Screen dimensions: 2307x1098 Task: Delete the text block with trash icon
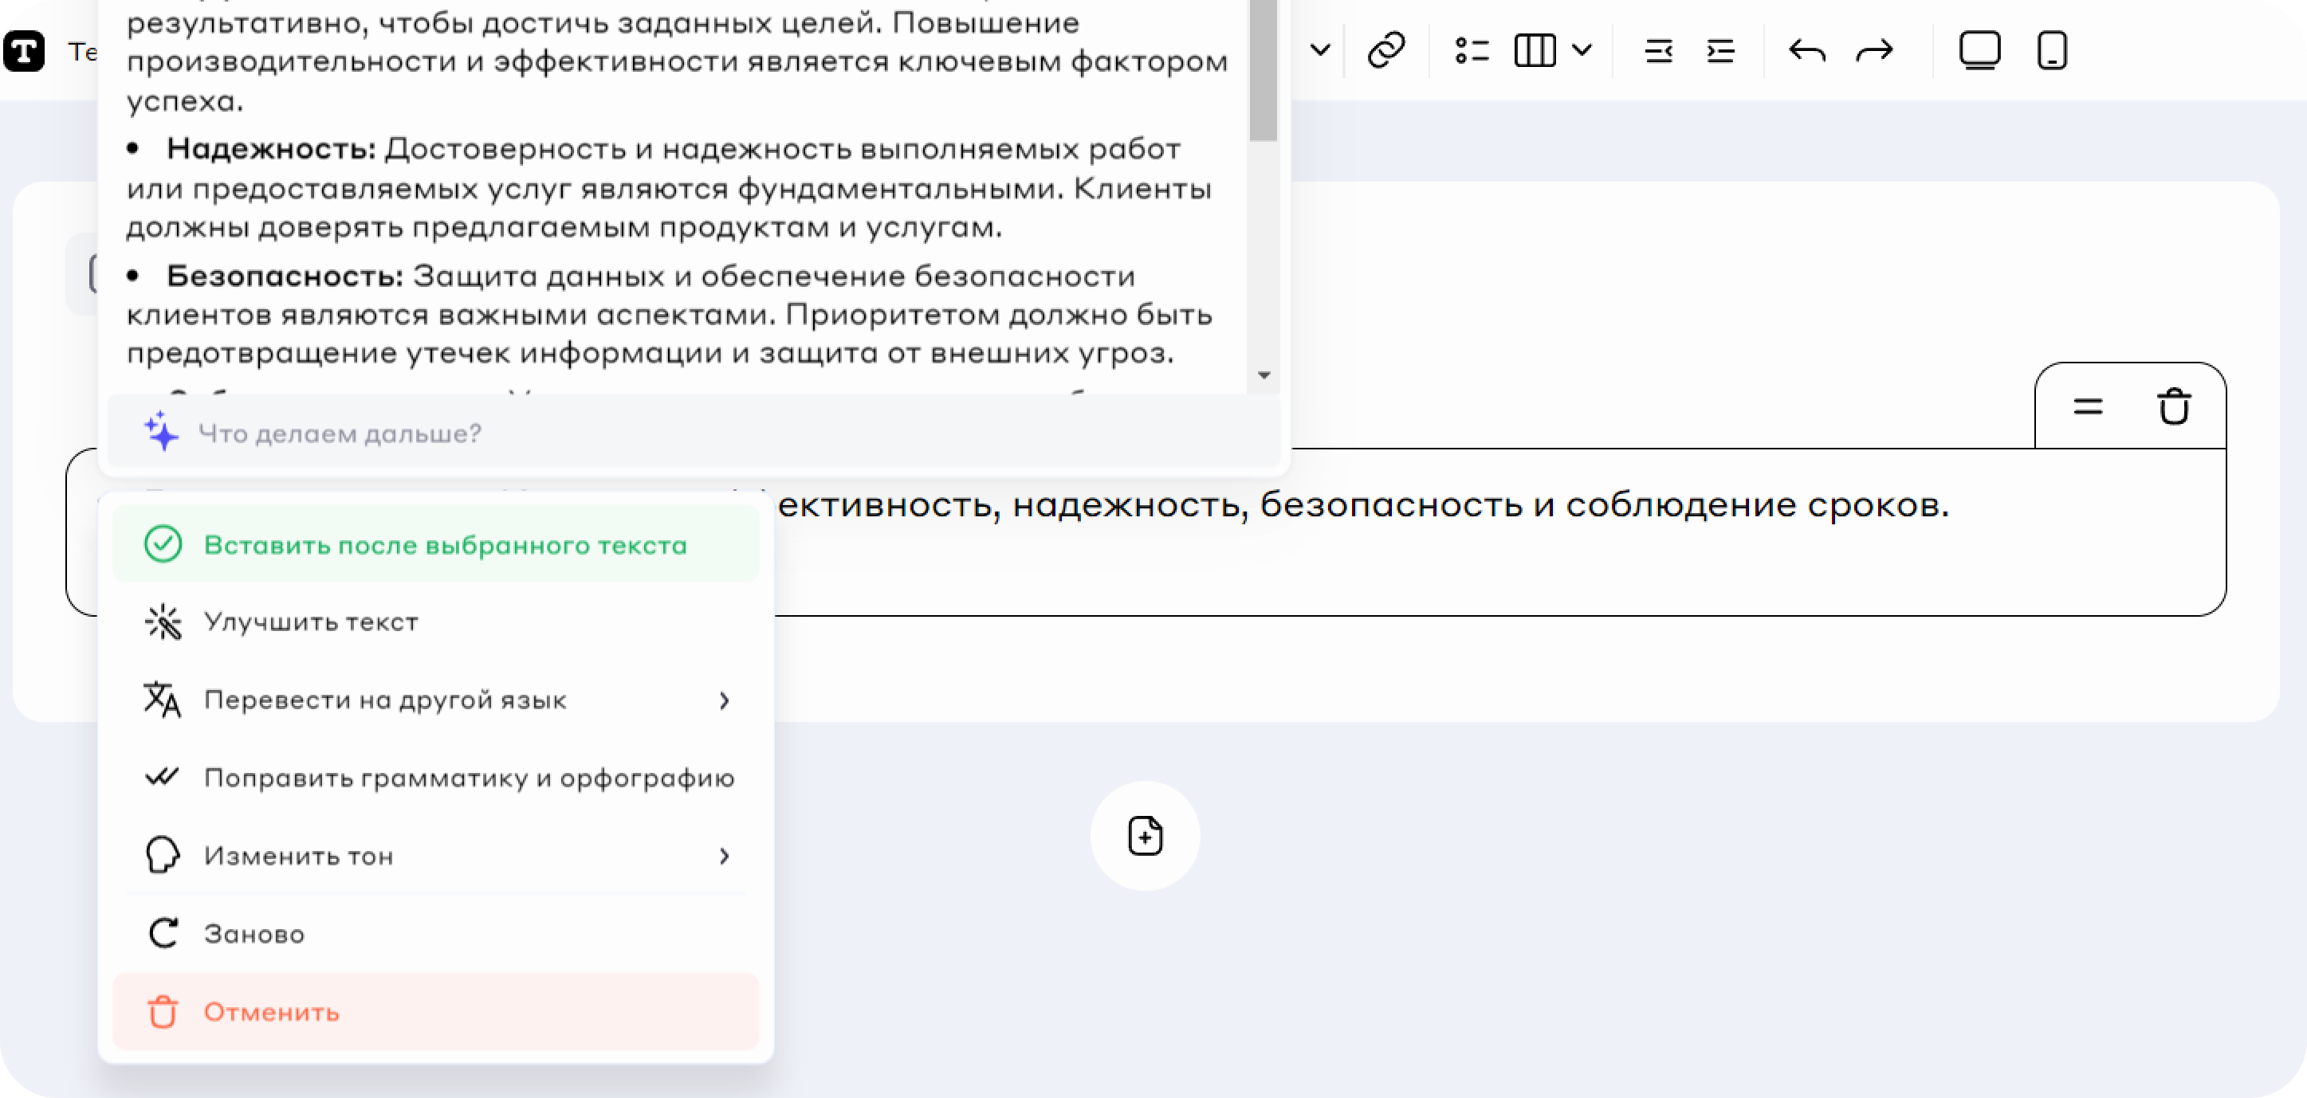[x=2174, y=407]
